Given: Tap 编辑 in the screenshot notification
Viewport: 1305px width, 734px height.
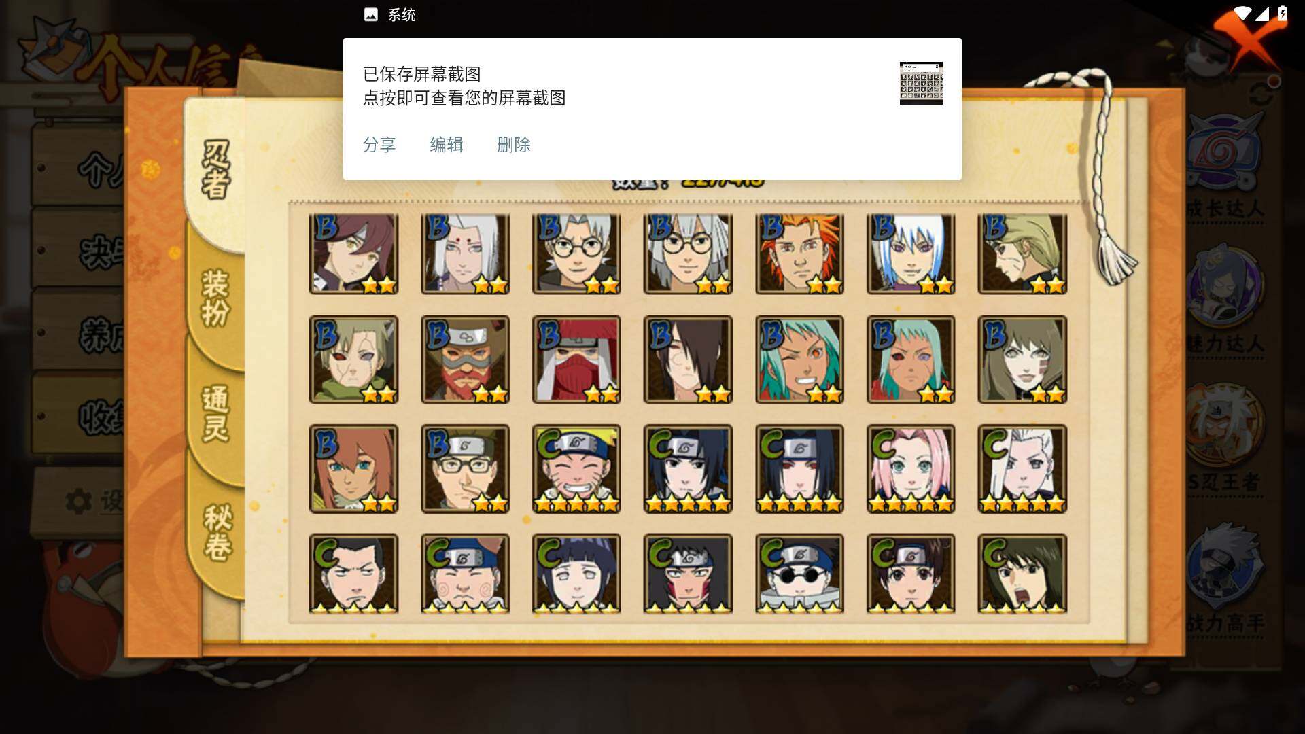Looking at the screenshot, I should coord(447,145).
